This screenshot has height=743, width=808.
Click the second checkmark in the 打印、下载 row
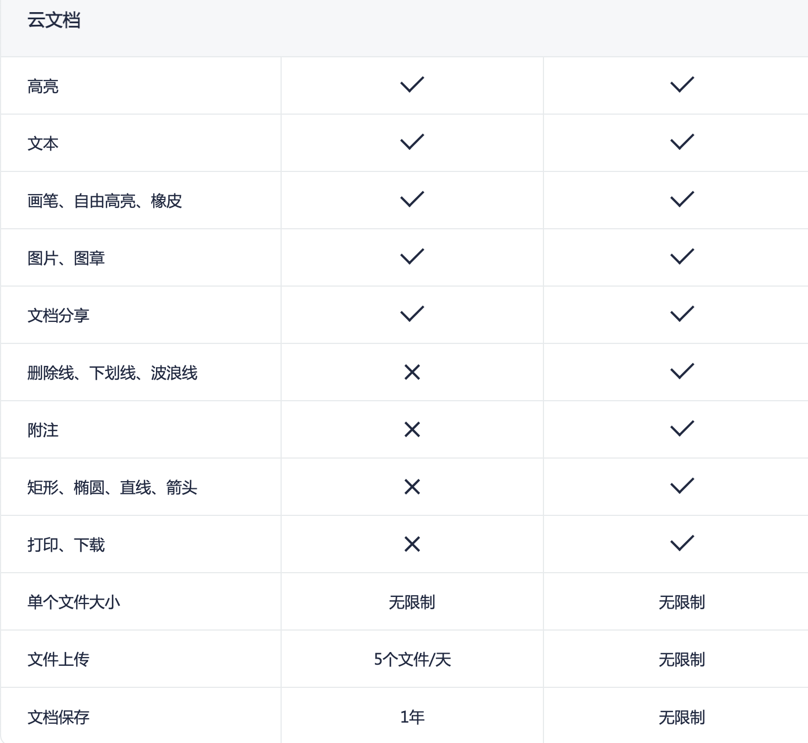pyautogui.click(x=682, y=543)
